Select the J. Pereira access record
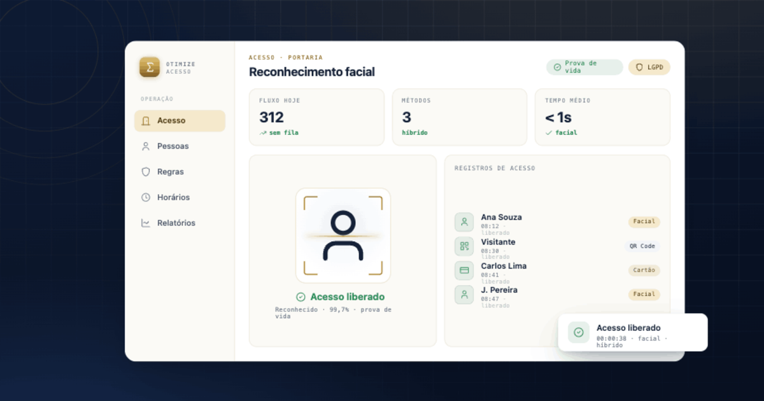This screenshot has height=401, width=764. click(557, 296)
